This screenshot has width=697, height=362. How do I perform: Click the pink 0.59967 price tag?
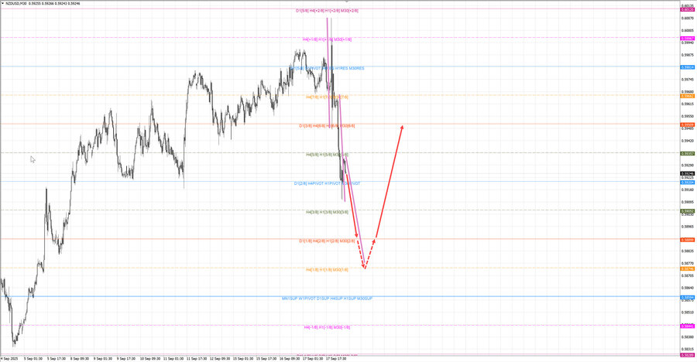[x=687, y=39]
